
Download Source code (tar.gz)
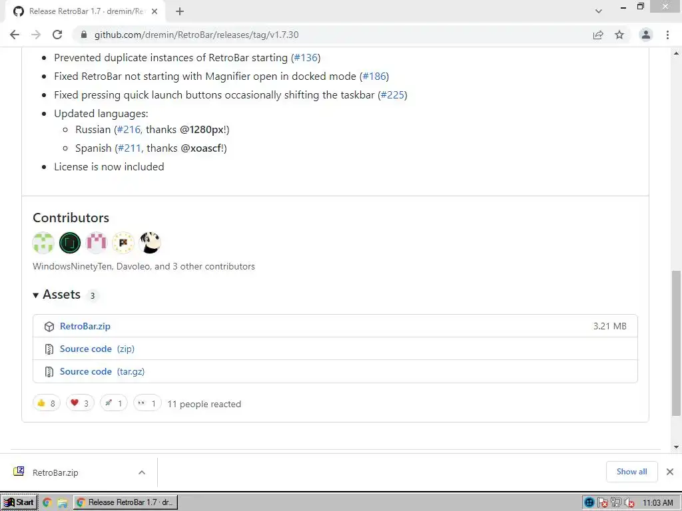(102, 371)
